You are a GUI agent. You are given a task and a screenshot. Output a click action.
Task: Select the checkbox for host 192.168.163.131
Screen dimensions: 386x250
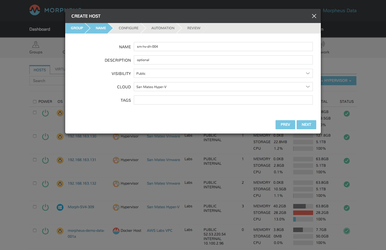[x=35, y=160]
